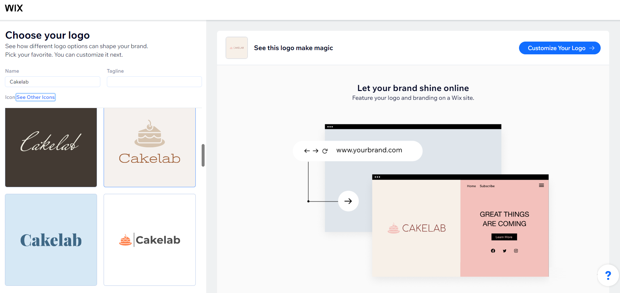This screenshot has width=620, height=293.
Task: Select the beige Cakelab logo with cake icon
Action: click(x=150, y=147)
